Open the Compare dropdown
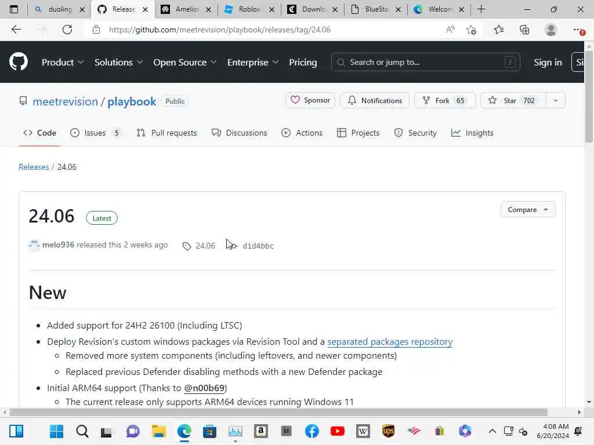The width and height of the screenshot is (594, 445). [x=528, y=210]
